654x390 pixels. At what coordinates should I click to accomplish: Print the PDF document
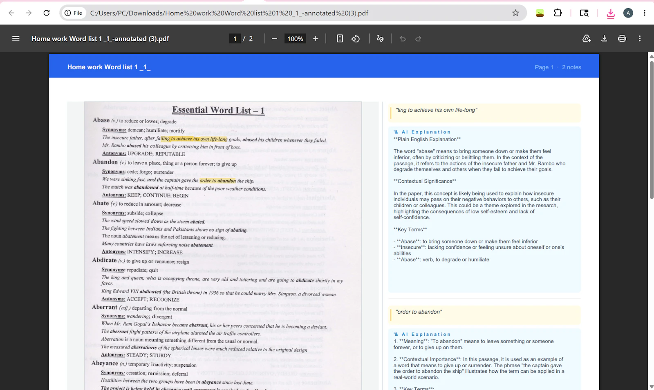[622, 39]
